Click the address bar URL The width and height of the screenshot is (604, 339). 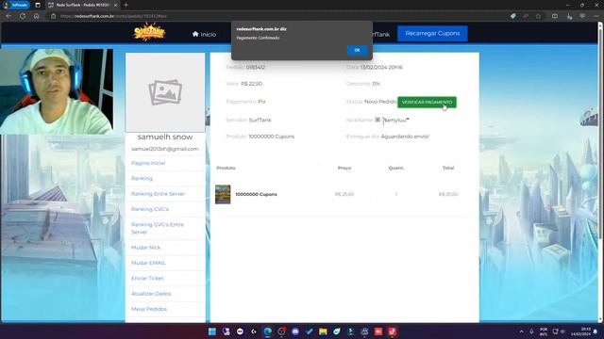point(113,16)
